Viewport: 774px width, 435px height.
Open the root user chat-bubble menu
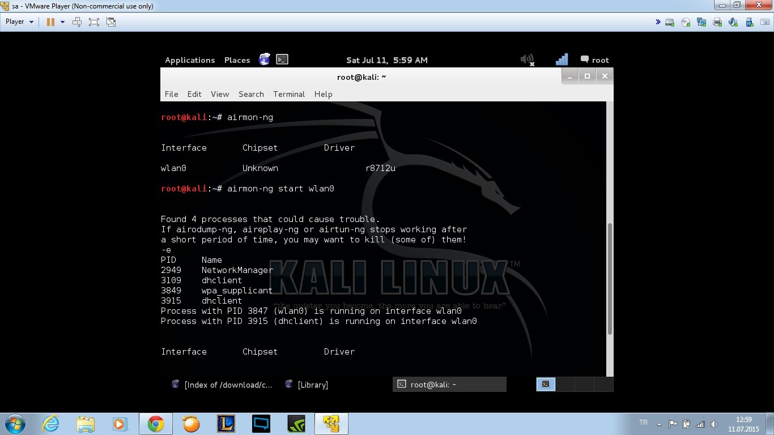[x=594, y=60]
